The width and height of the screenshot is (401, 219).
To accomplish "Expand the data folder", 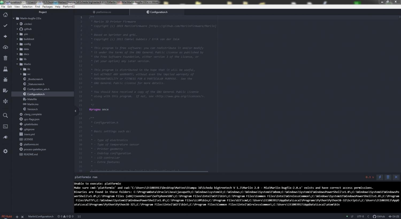I will 17,49.
